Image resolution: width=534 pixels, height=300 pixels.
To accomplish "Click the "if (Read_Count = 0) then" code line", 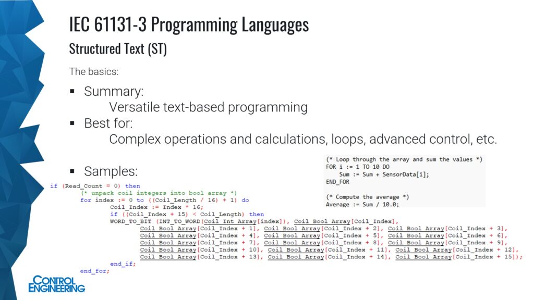I will coord(95,186).
